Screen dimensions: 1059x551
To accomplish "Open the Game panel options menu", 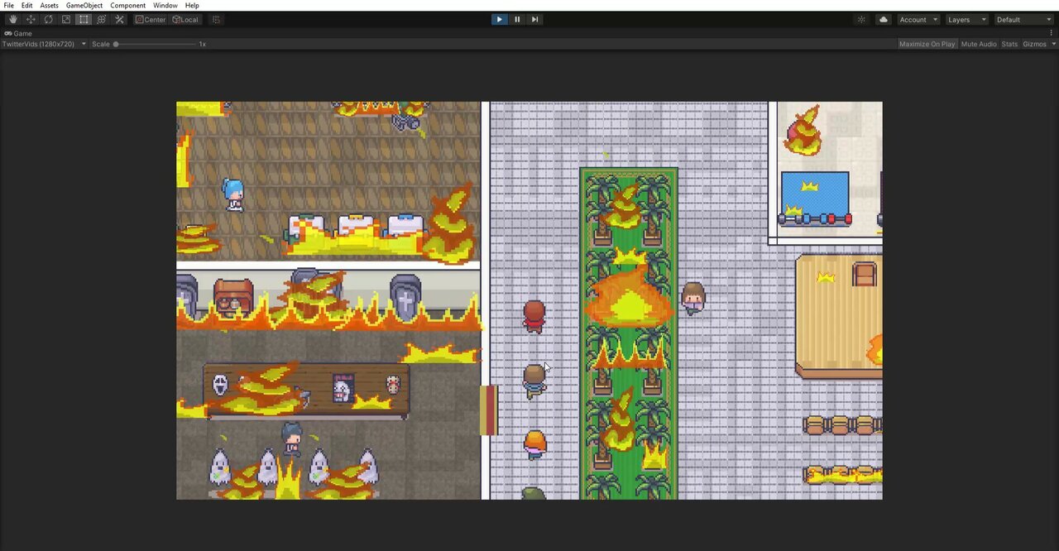I will click(1052, 33).
